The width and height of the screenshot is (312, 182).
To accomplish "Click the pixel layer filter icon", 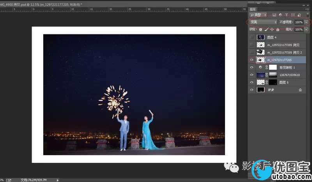I will (x=275, y=15).
